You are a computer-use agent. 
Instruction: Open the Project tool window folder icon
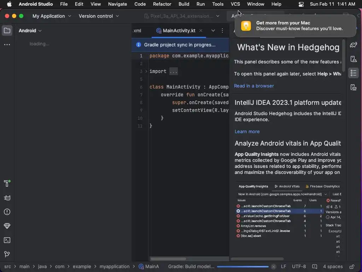click(7, 30)
